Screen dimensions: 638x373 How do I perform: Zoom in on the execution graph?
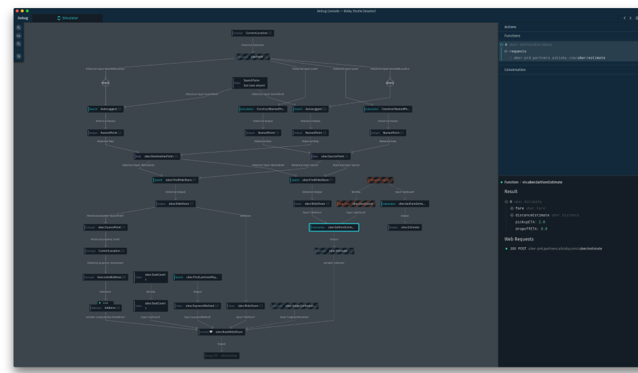click(19, 27)
